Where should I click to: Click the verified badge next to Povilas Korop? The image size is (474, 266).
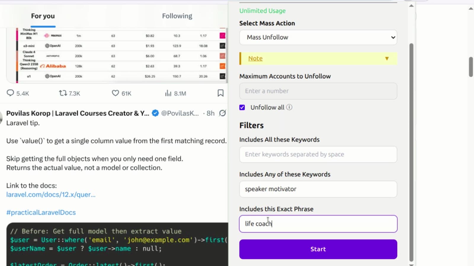pyautogui.click(x=155, y=113)
